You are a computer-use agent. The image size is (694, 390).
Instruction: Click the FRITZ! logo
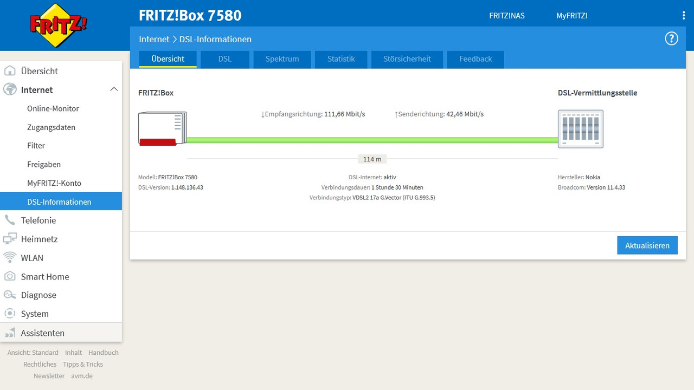coord(58,25)
